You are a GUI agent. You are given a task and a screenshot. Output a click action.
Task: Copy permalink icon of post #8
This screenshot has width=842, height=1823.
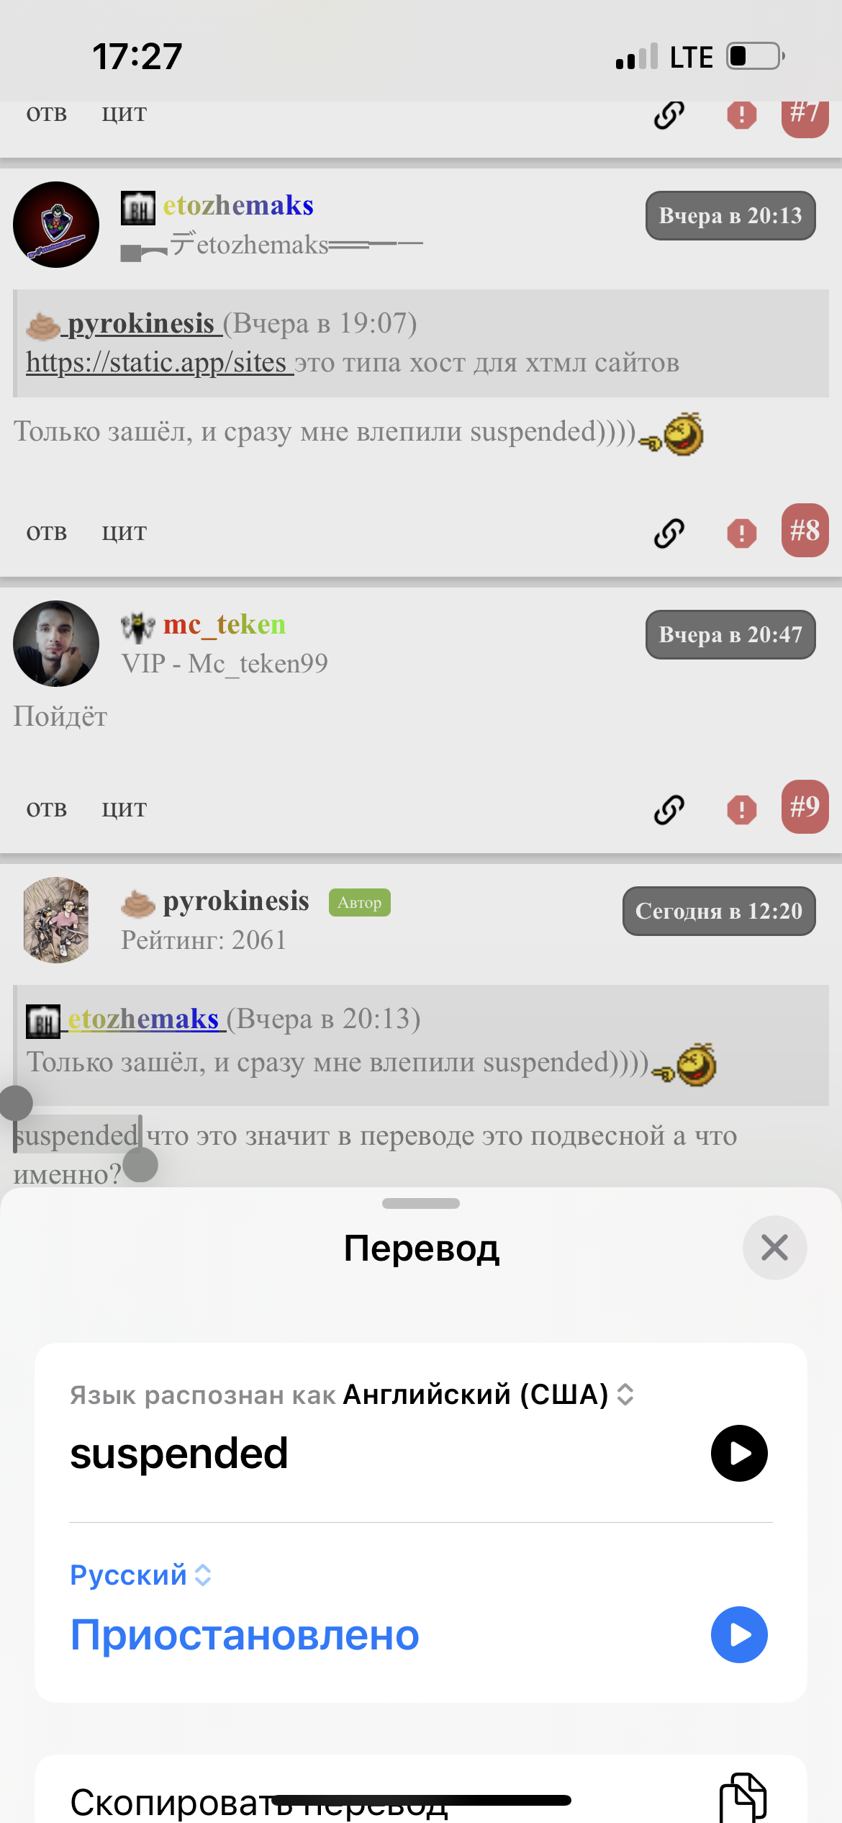(x=669, y=534)
